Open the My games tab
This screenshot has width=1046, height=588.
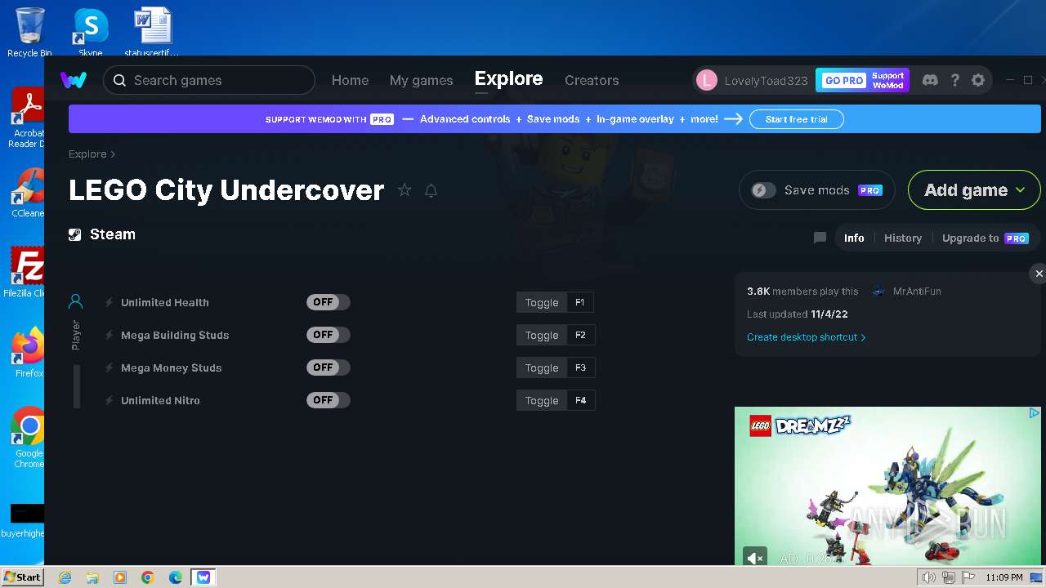click(x=421, y=80)
